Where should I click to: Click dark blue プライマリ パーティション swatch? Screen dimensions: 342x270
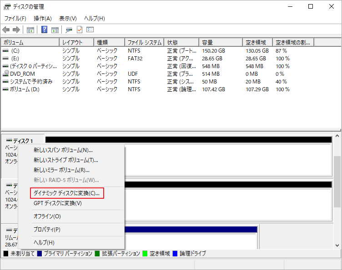pyautogui.click(x=40, y=254)
